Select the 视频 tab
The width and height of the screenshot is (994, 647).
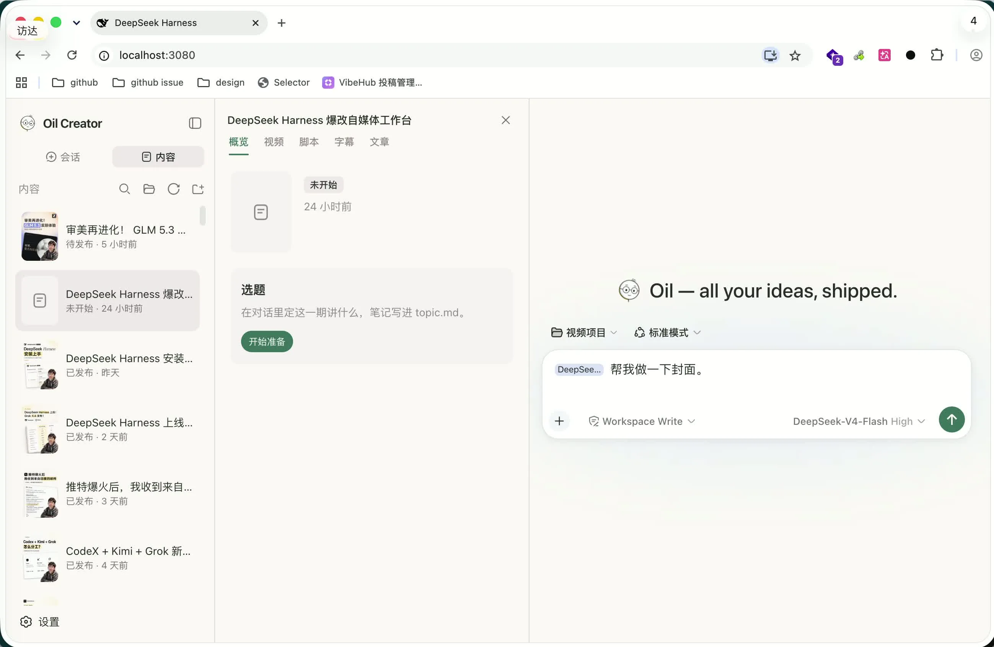coord(274,142)
